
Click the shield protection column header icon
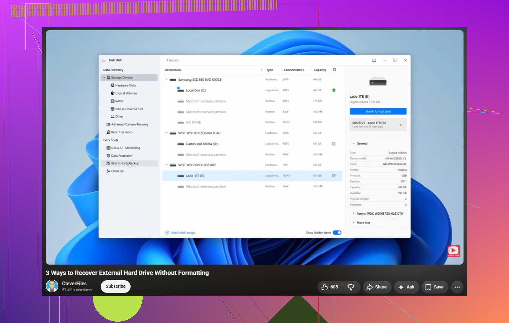tap(334, 70)
